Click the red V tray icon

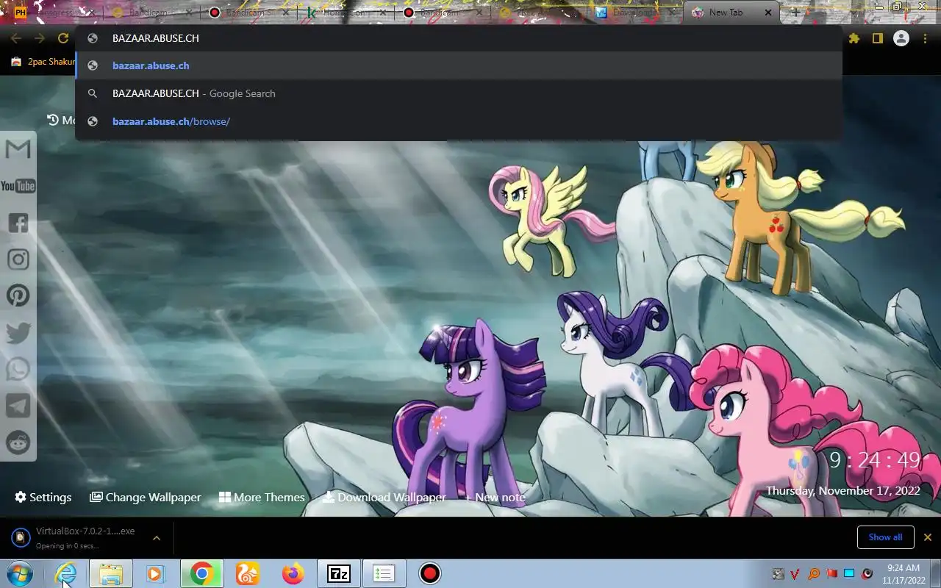click(795, 573)
